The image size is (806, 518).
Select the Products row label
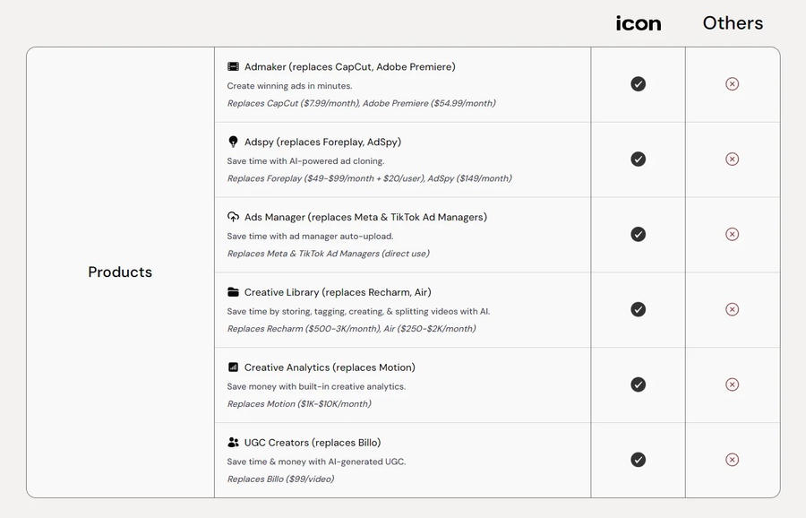pos(120,272)
